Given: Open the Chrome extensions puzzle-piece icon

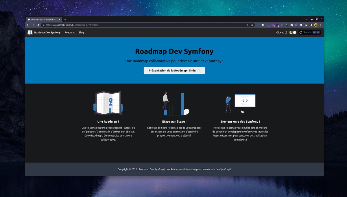Looking at the screenshot, I should coord(301,25).
